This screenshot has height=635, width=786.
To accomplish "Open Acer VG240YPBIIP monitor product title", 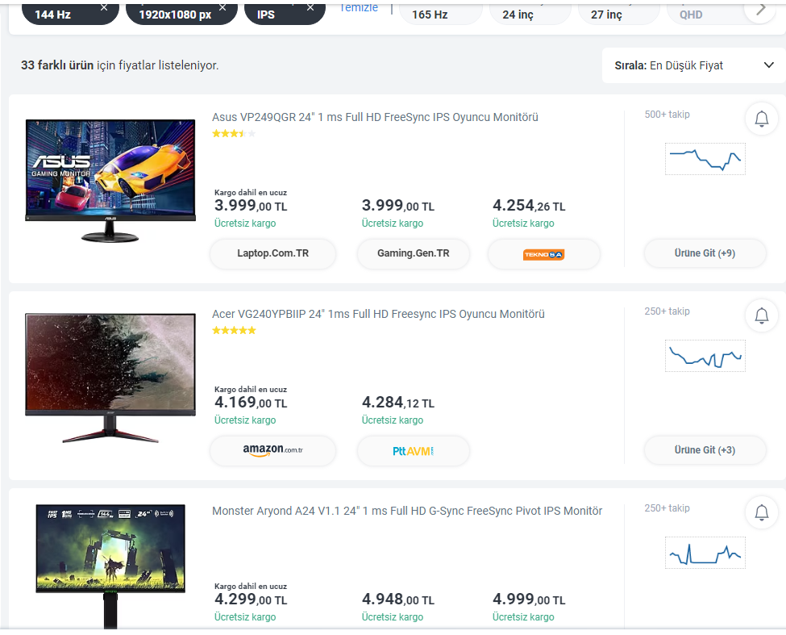I will click(x=378, y=314).
